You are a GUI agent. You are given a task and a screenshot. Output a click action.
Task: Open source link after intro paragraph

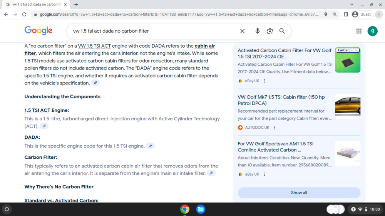tap(95, 83)
